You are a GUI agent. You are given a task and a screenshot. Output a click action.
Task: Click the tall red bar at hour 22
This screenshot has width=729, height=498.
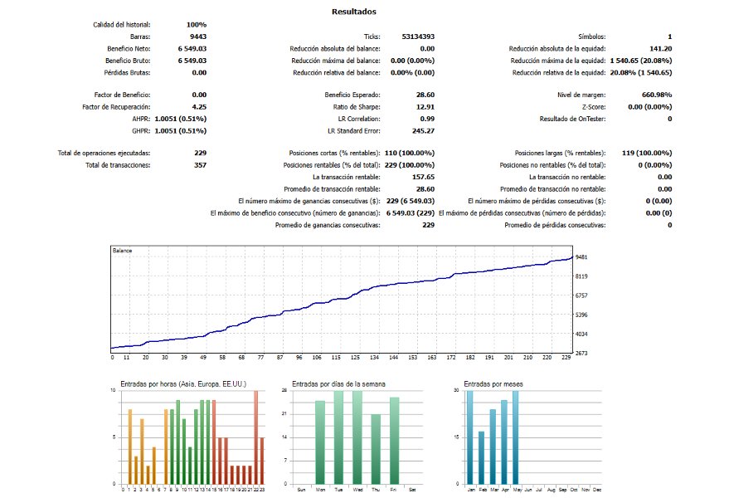pos(255,437)
